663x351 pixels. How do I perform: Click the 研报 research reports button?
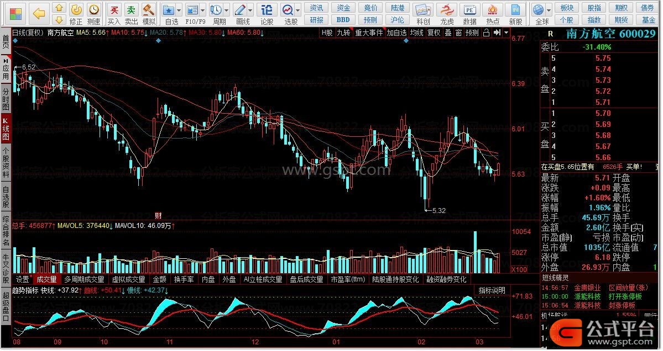[x=316, y=20]
